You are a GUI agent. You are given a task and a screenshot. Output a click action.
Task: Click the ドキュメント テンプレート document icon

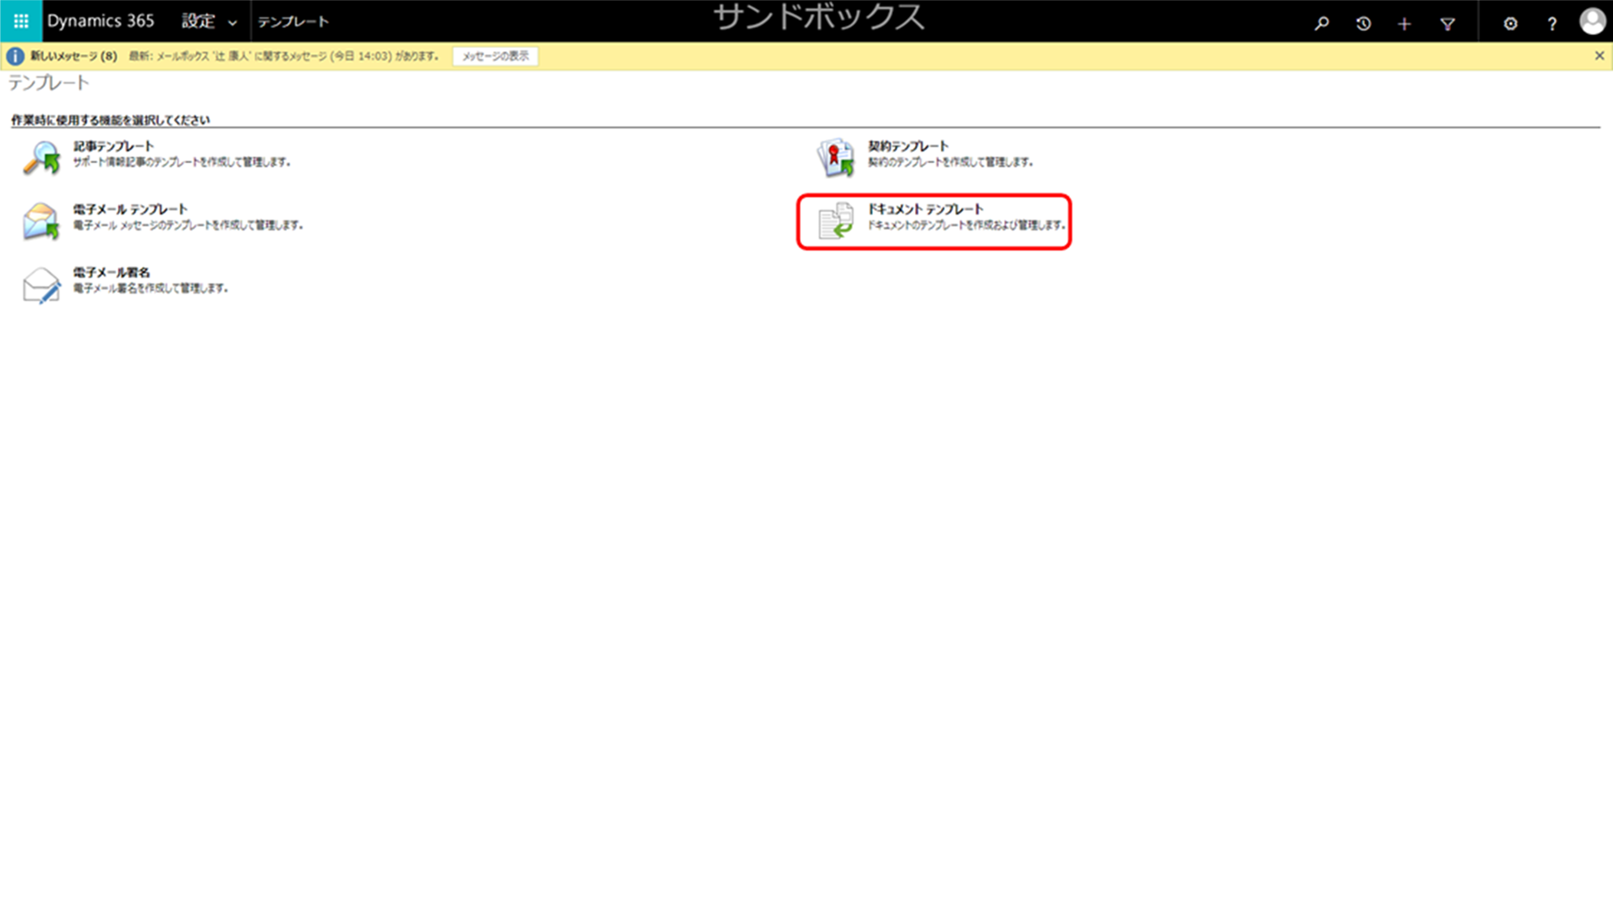click(835, 221)
